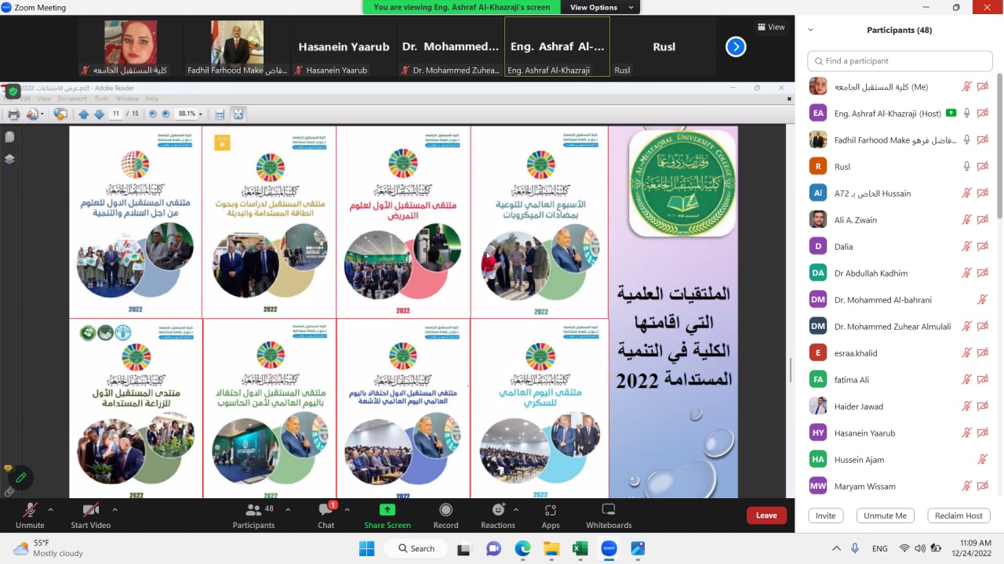
Task: Click the print icon in Adobe Reader toolbar
Action: [13, 114]
